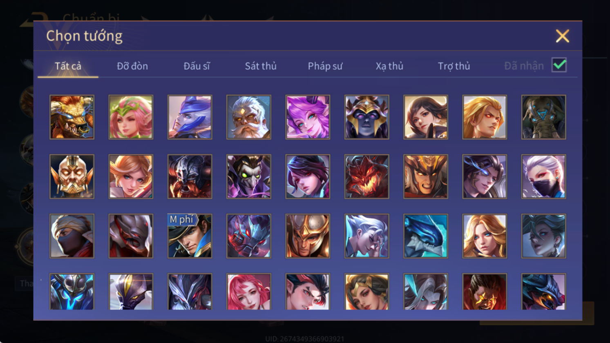Show the Sát thủ hero category
This screenshot has width=610, height=343.
coord(261,66)
